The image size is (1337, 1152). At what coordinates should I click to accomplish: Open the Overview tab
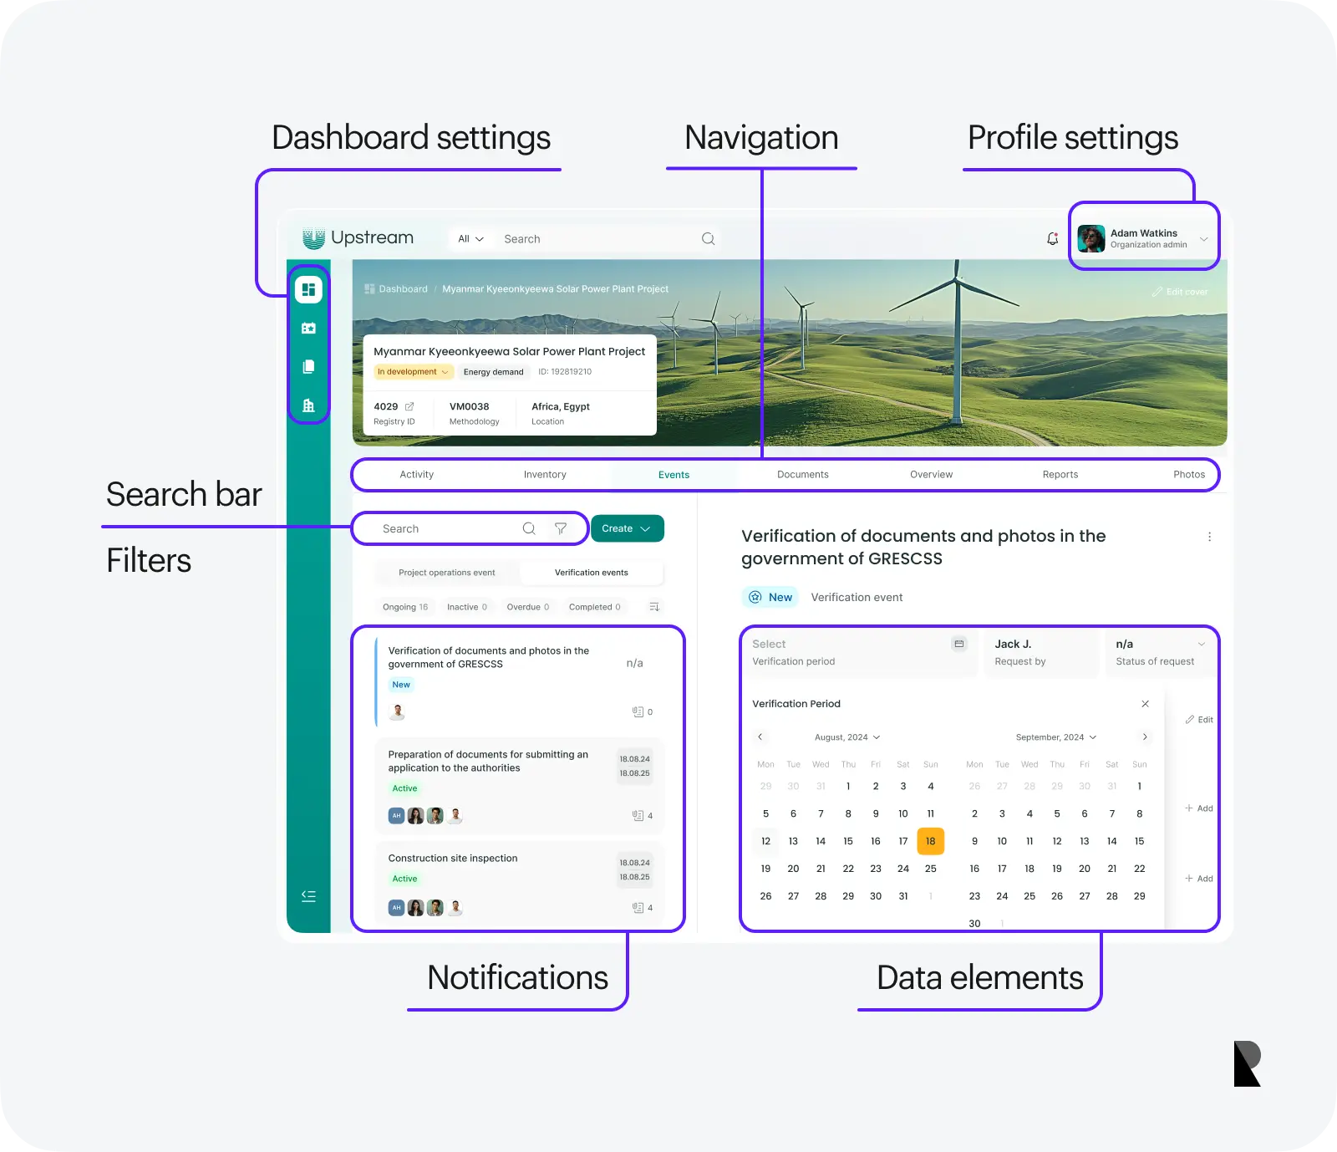932,475
